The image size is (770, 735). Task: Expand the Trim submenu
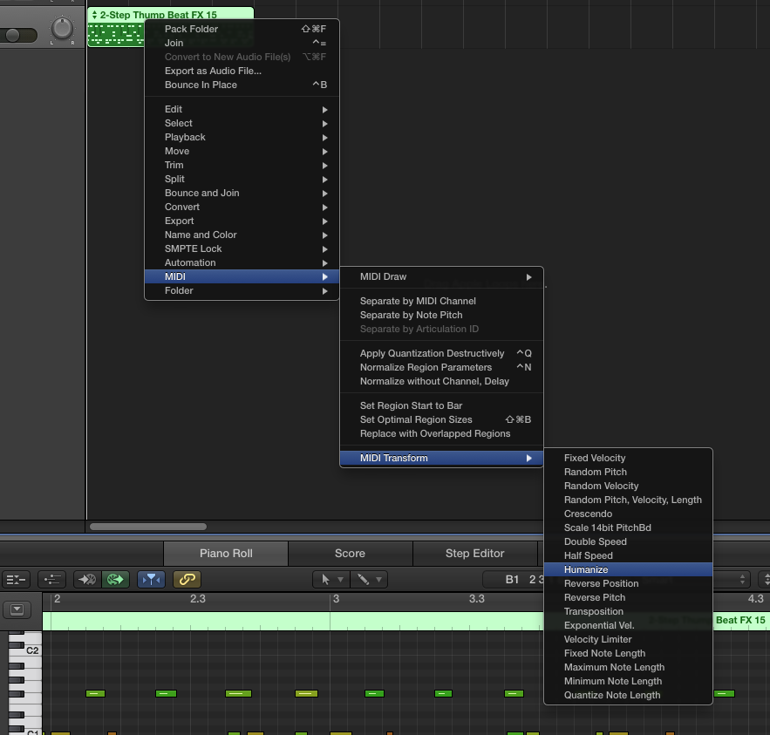click(242, 165)
